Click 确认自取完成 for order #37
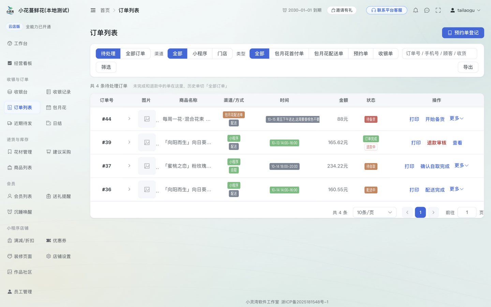Viewport: 491px width, 307px height. click(x=435, y=166)
